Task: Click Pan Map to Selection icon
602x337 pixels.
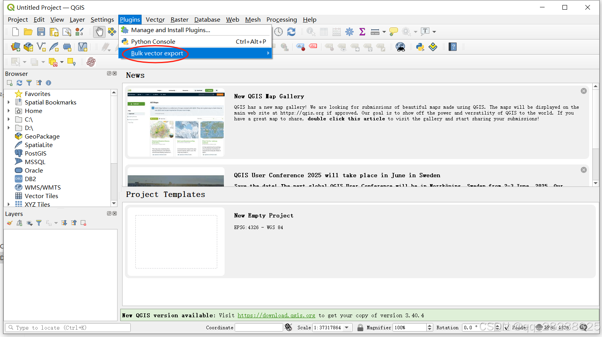Action: pyautogui.click(x=112, y=32)
